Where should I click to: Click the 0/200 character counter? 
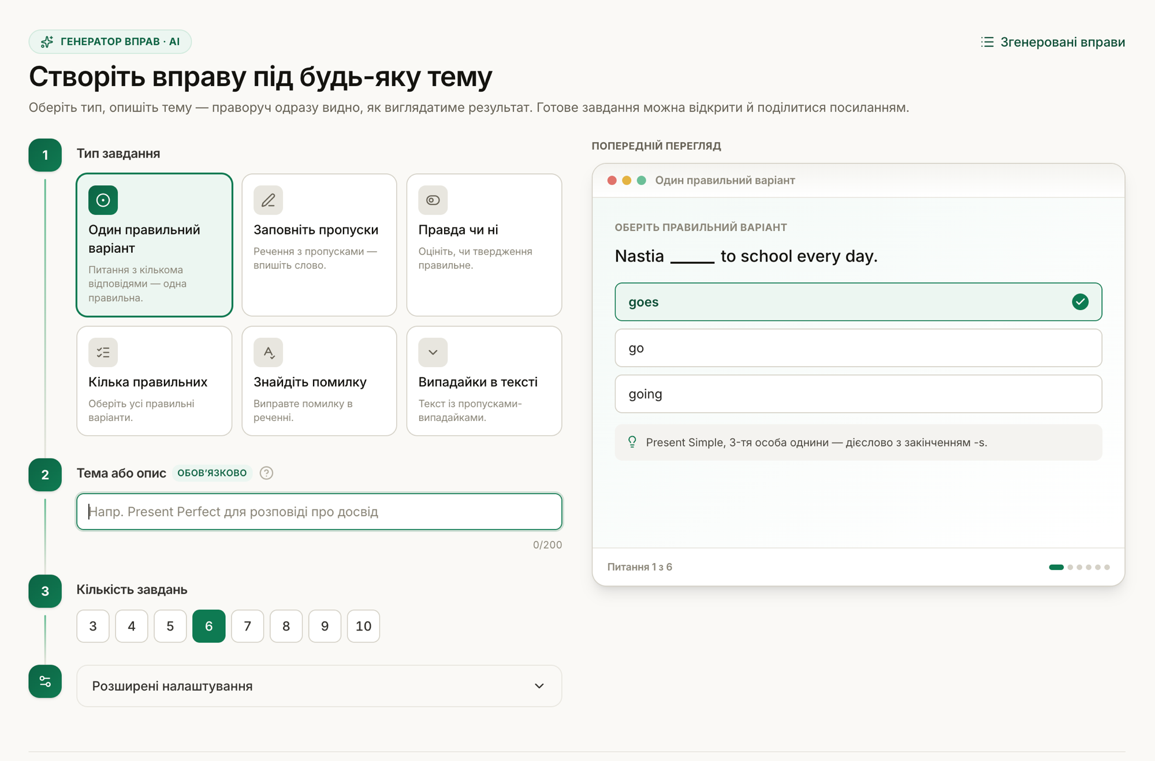547,544
